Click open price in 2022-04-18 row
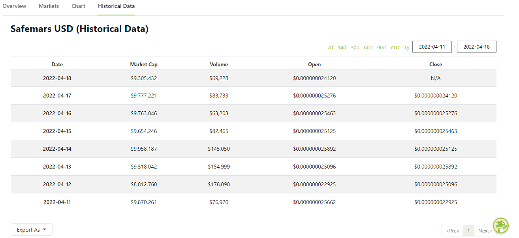 pos(314,78)
